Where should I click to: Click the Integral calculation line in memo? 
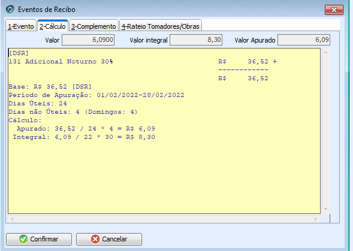(84, 137)
